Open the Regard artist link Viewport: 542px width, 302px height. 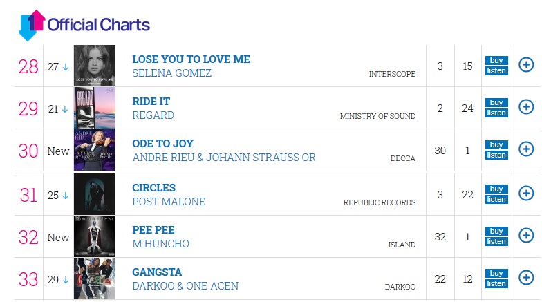point(153,115)
